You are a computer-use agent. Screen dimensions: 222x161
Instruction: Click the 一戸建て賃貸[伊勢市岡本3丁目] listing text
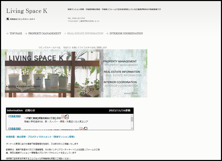pos(40,118)
